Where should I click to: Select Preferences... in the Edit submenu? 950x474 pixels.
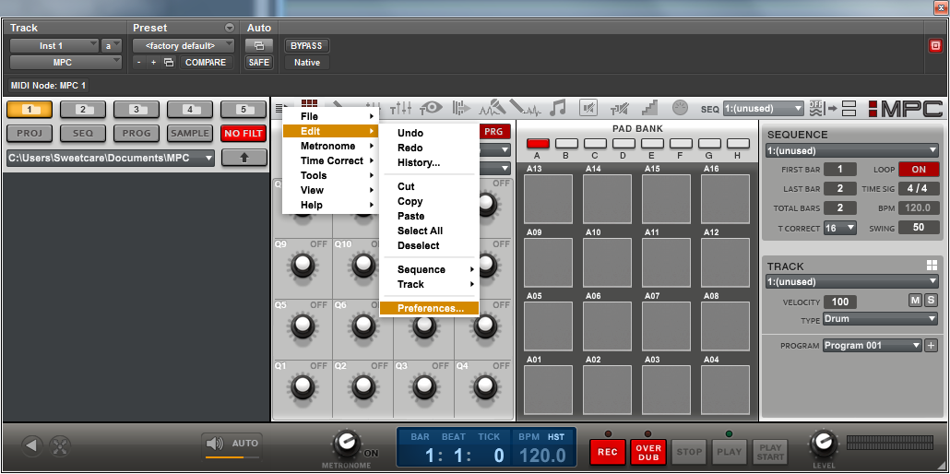pos(430,308)
